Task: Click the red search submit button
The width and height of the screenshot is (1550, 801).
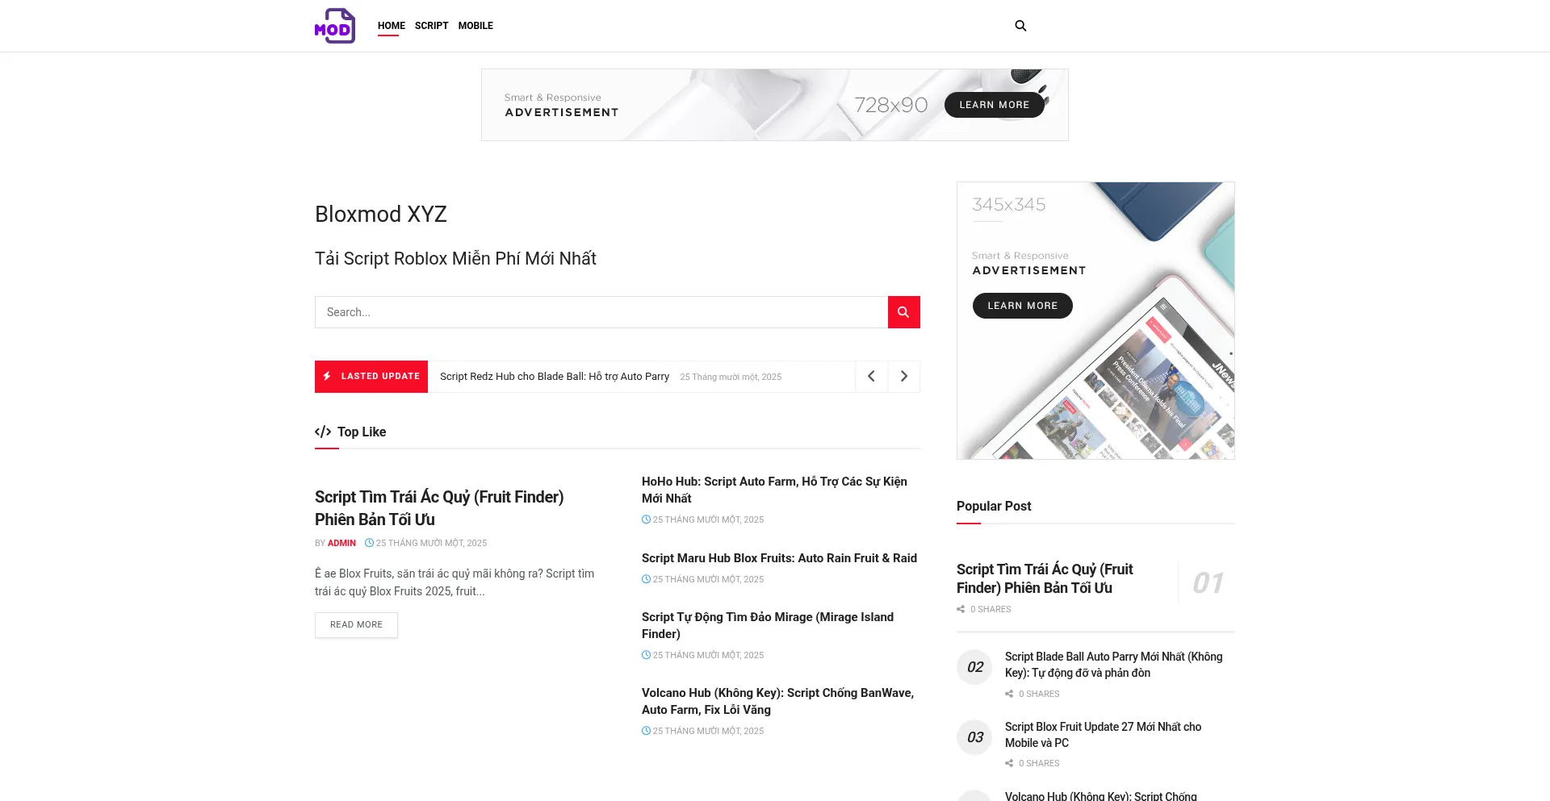Action: [903, 312]
